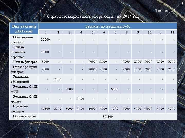Screen dimensions: 185x138
Task: Click month 5 value in Печать флаеров row
Action: tap(92, 62)
